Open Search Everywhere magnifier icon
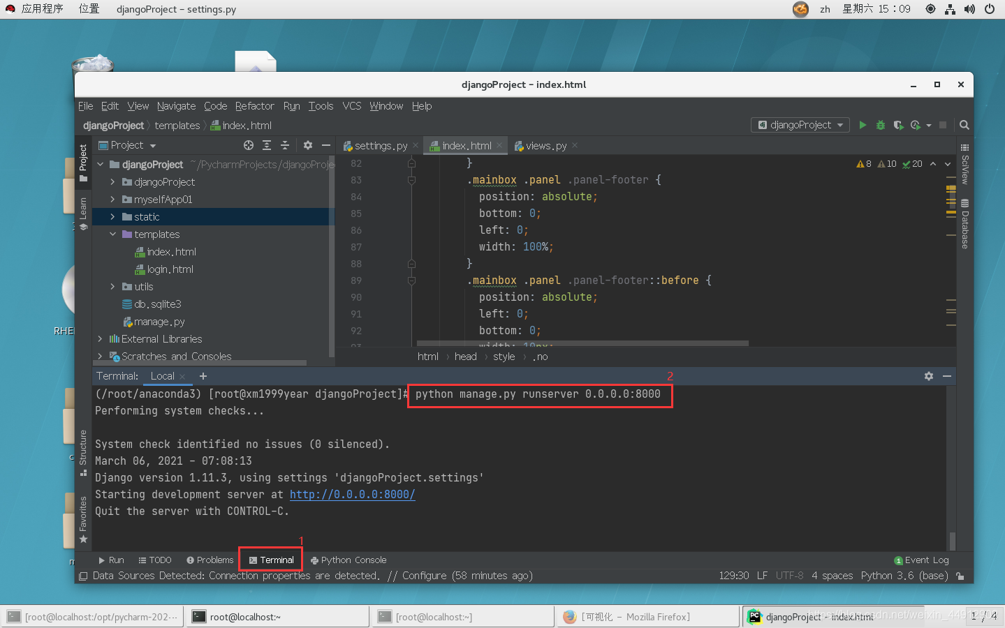Screen dimensions: 1005x628 point(964,125)
